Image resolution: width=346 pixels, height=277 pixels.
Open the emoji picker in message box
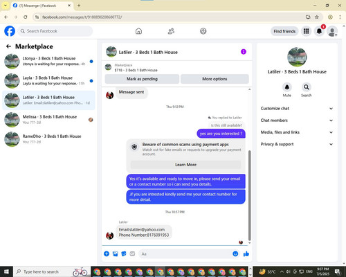point(235,253)
